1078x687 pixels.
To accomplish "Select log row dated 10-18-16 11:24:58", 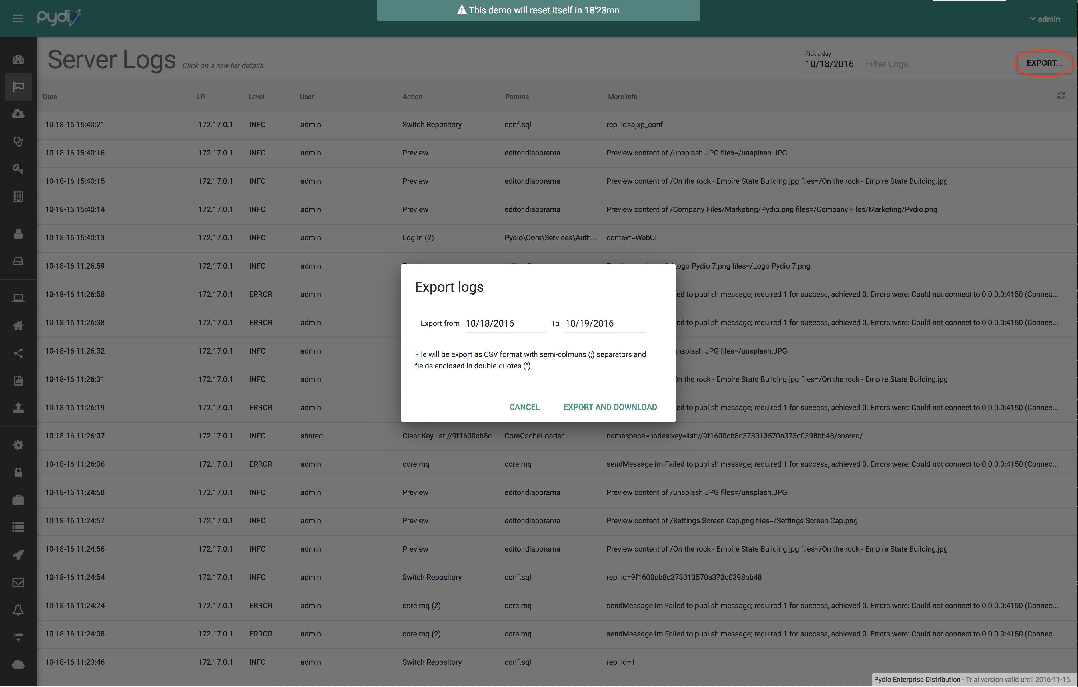I will click(x=557, y=492).
